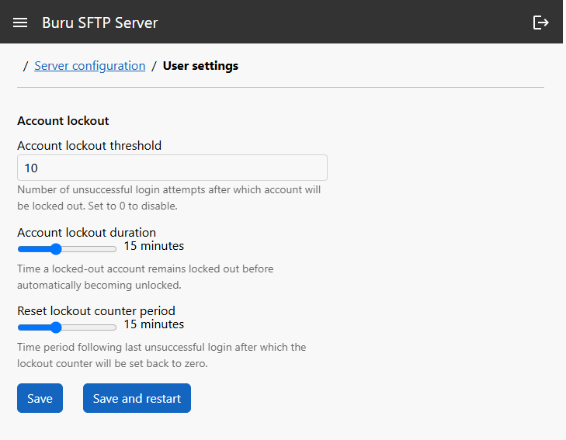Viewport: 566px width, 440px height.
Task: Focus the Account lockout threshold input field
Action: pyautogui.click(x=172, y=168)
